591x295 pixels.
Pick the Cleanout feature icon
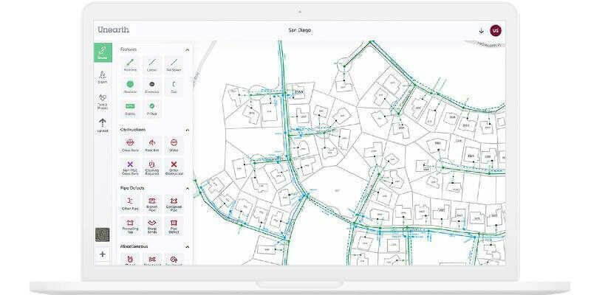click(x=152, y=87)
